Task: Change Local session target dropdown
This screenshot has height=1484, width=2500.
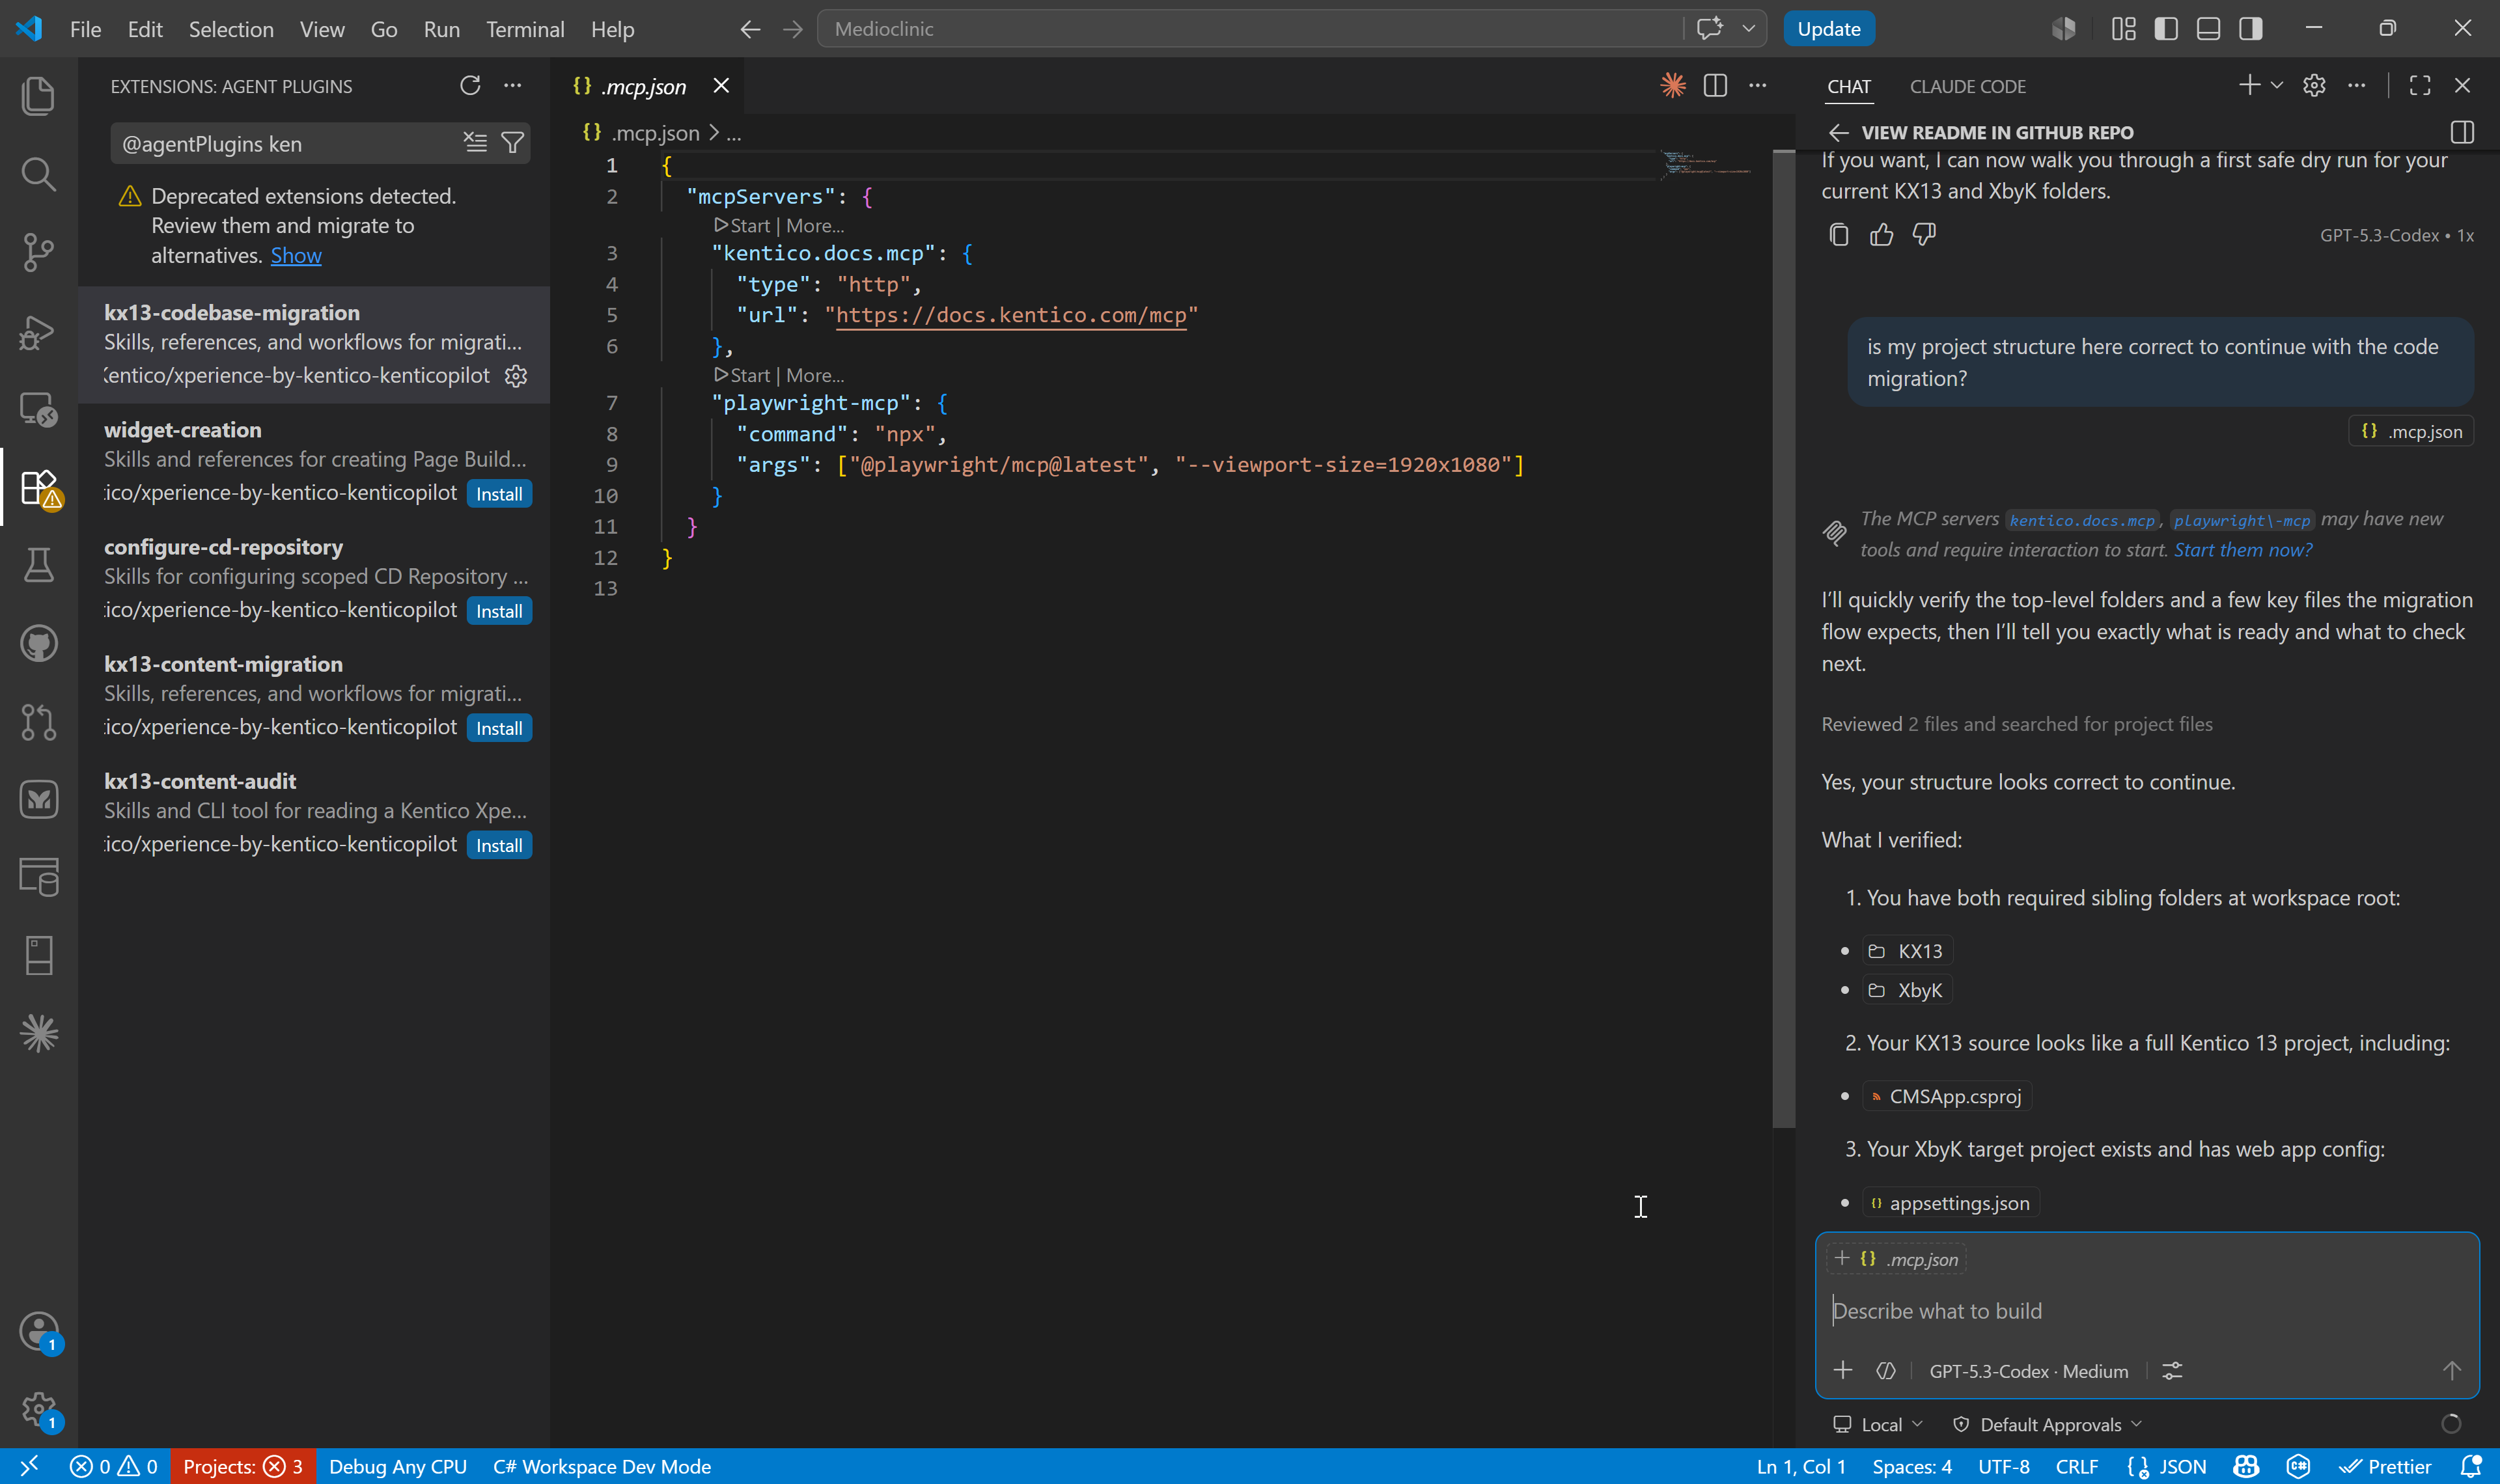Action: click(1877, 1424)
